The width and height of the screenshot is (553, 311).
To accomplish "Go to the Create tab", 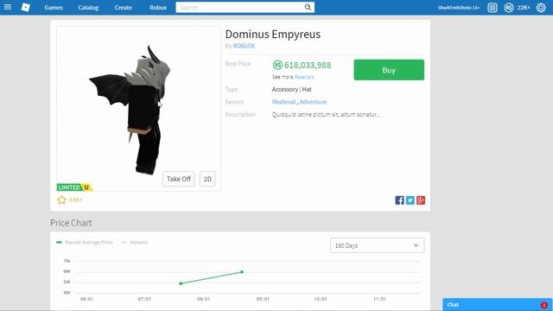I will click(x=123, y=8).
